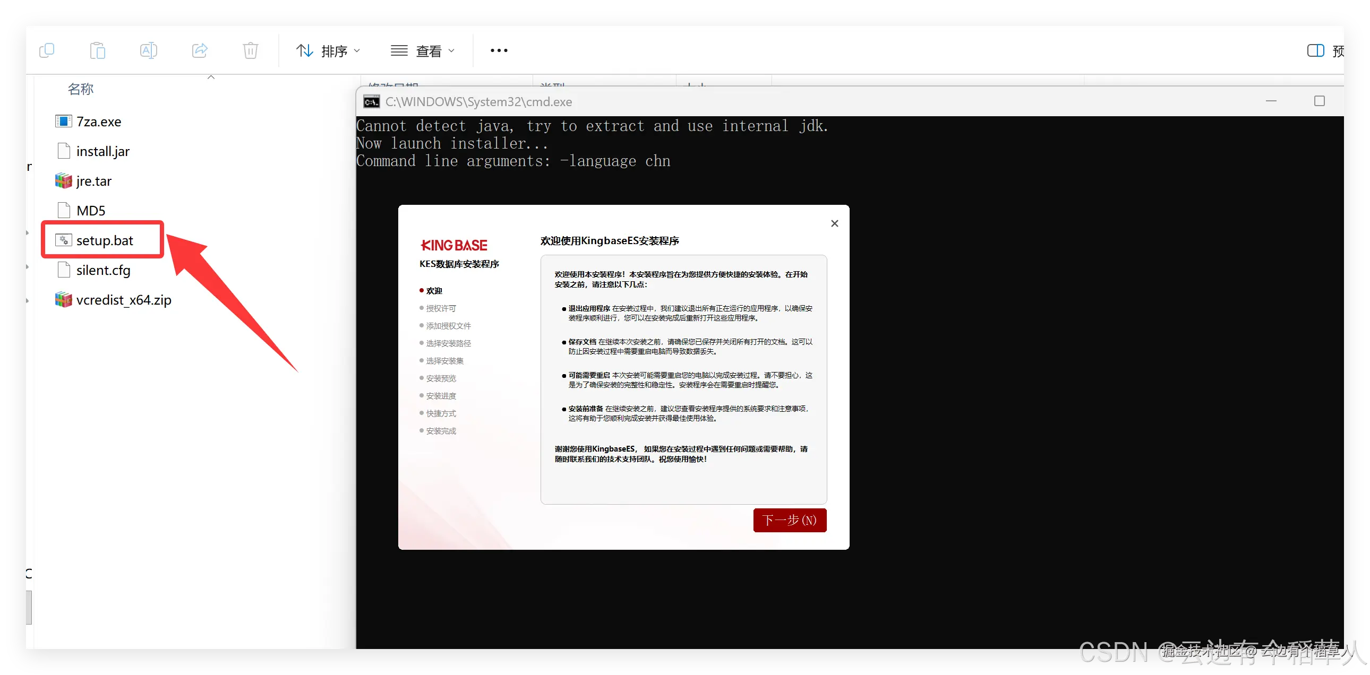Screen dimensions: 1370x675
Task: Click the 授权许可 step in installer sidebar
Action: (x=441, y=308)
